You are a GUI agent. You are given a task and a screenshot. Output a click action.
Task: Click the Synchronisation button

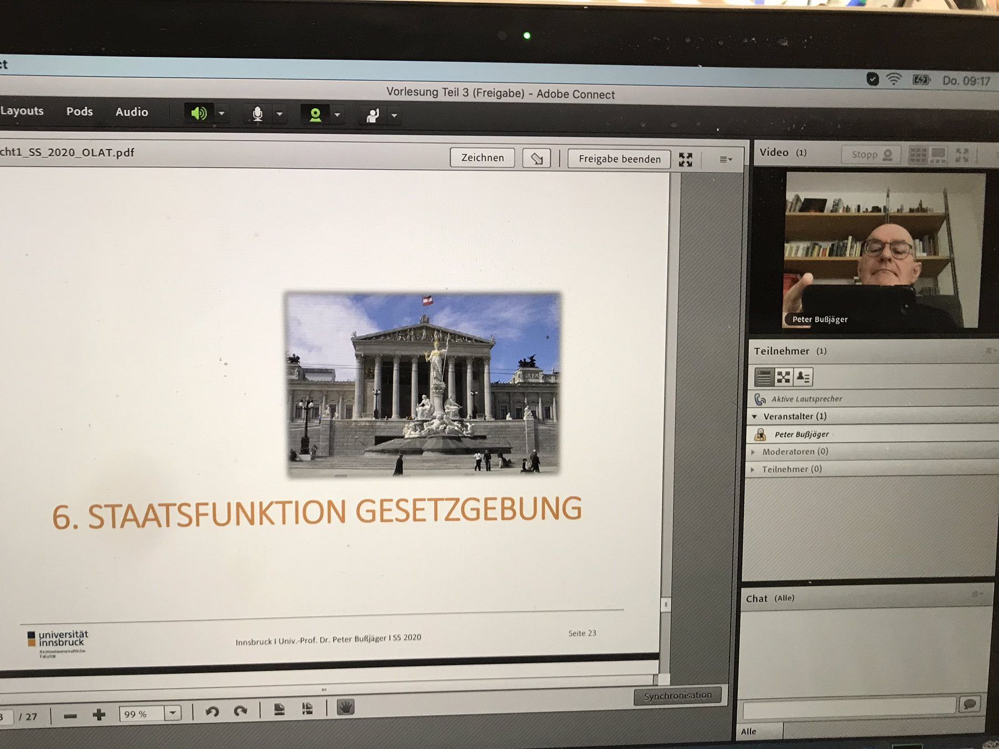[x=677, y=695]
